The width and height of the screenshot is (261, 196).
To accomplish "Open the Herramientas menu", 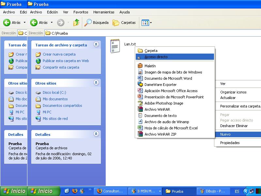I will coord(104,12).
